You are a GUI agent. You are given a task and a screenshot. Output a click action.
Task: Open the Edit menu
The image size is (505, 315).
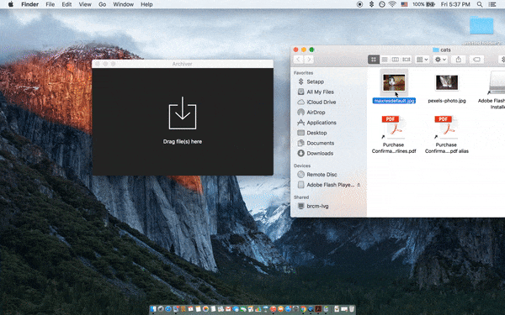(x=66, y=4)
